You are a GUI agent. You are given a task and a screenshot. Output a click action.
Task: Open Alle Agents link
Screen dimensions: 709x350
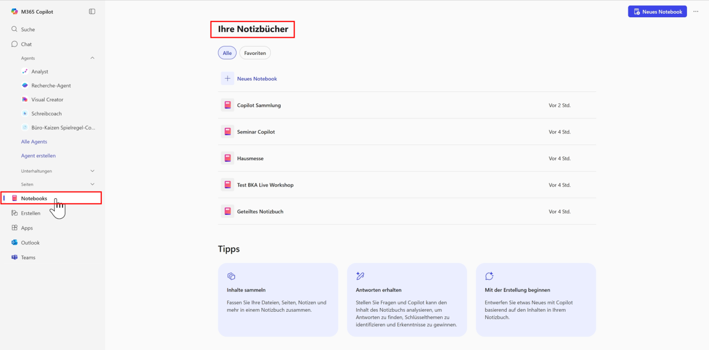[34, 141]
